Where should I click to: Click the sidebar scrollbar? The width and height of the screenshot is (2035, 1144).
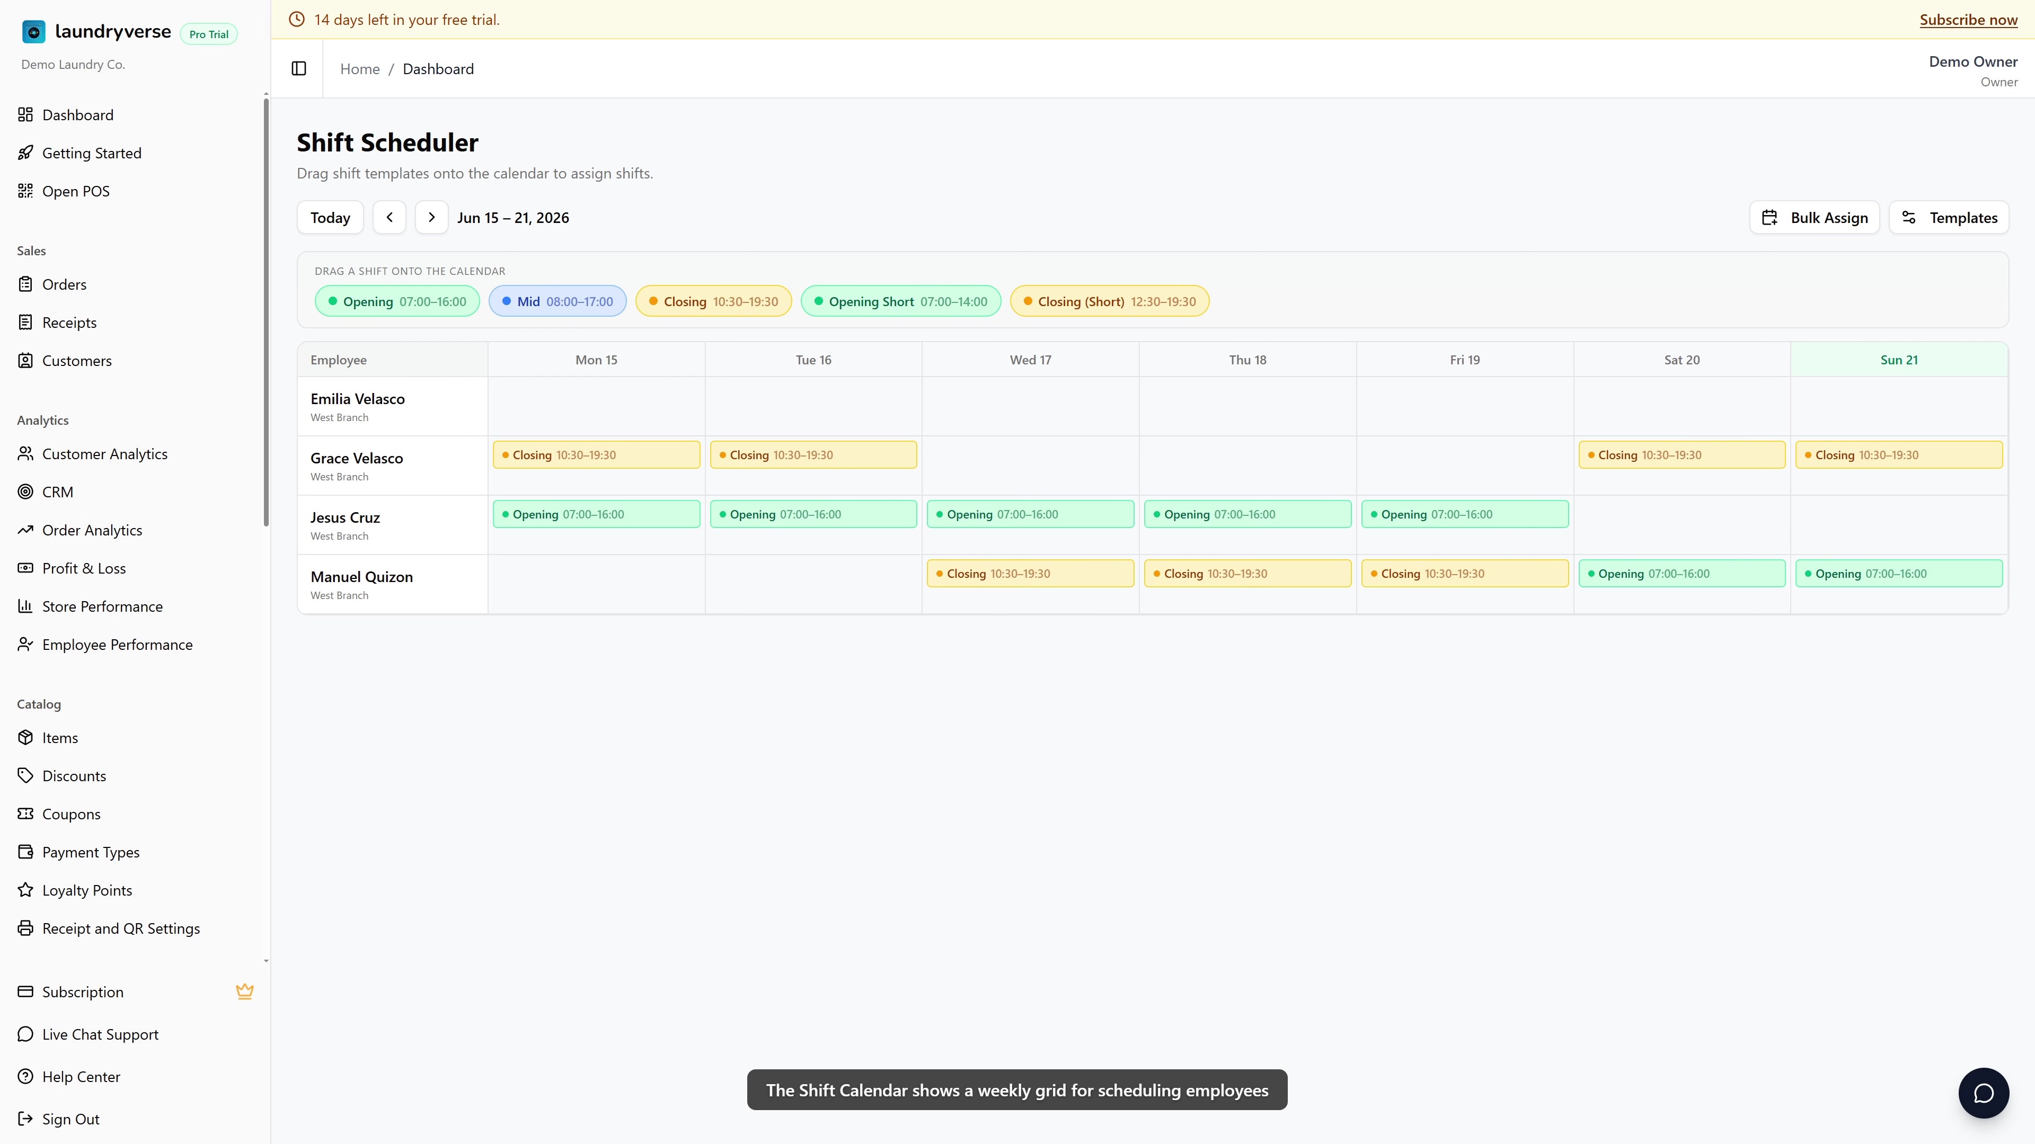coord(266,312)
